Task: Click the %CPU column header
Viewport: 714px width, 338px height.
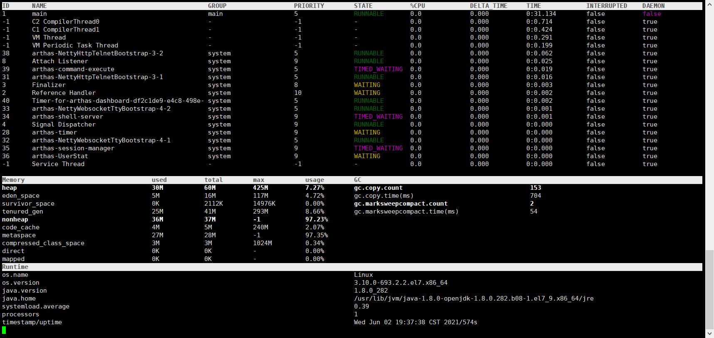Action: pyautogui.click(x=418, y=6)
